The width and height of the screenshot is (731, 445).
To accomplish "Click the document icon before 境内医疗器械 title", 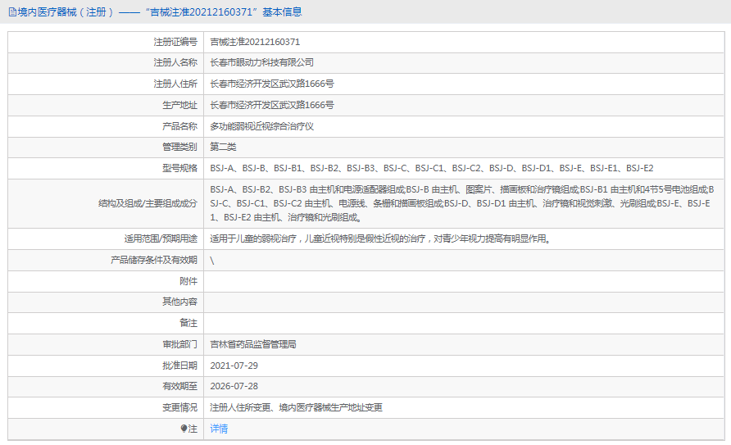I will pos(12,12).
